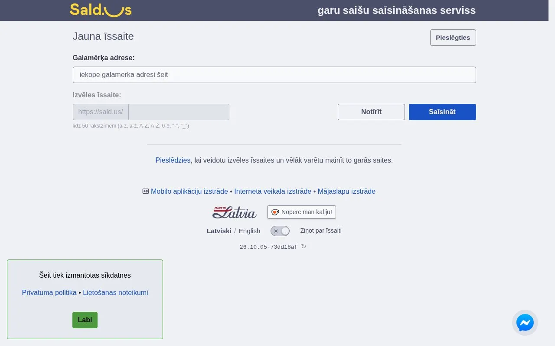Screen dimensions: 555x346
Task: Open Mājaslapu izstrāde link
Action: [x=346, y=191]
